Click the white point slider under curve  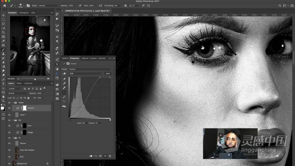[x=110, y=120]
